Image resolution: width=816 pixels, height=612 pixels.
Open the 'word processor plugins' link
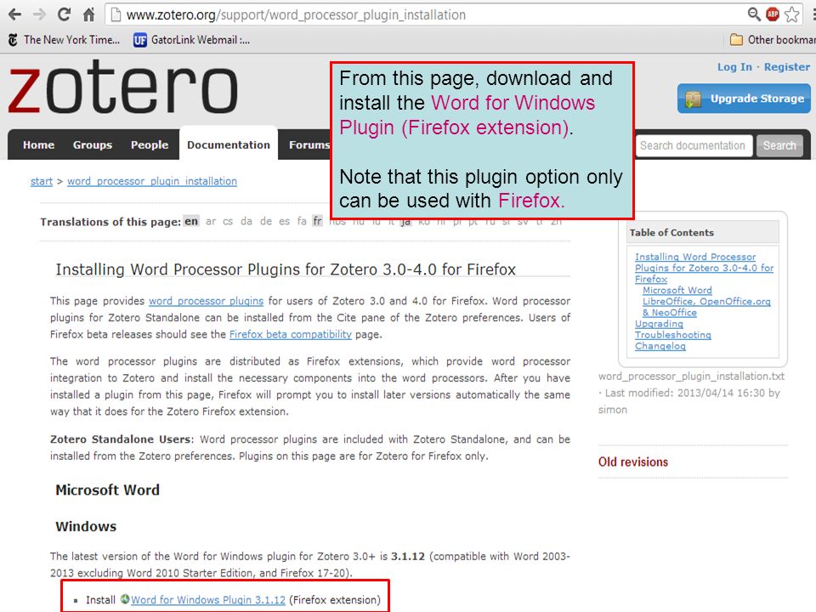(206, 301)
